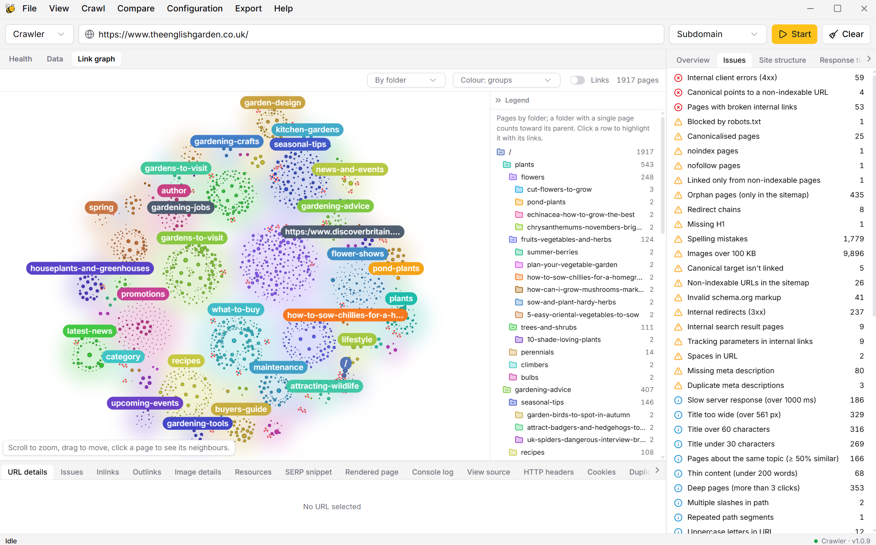The width and height of the screenshot is (876, 545).
Task: Click info icon beside Thin content
Action: tap(678, 473)
